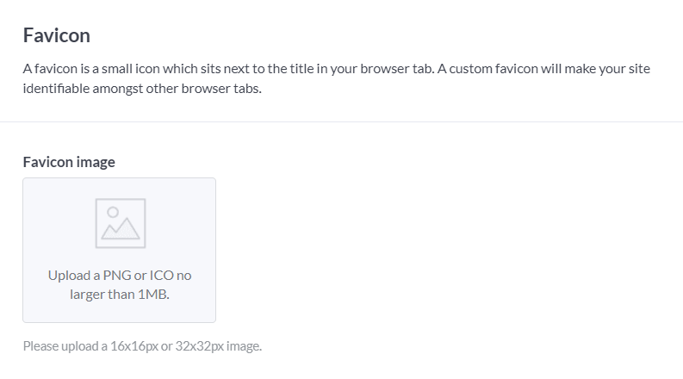Screen dimensions: 683x379
Task: Click the words 'browser tab.' in the description
Action: point(397,69)
